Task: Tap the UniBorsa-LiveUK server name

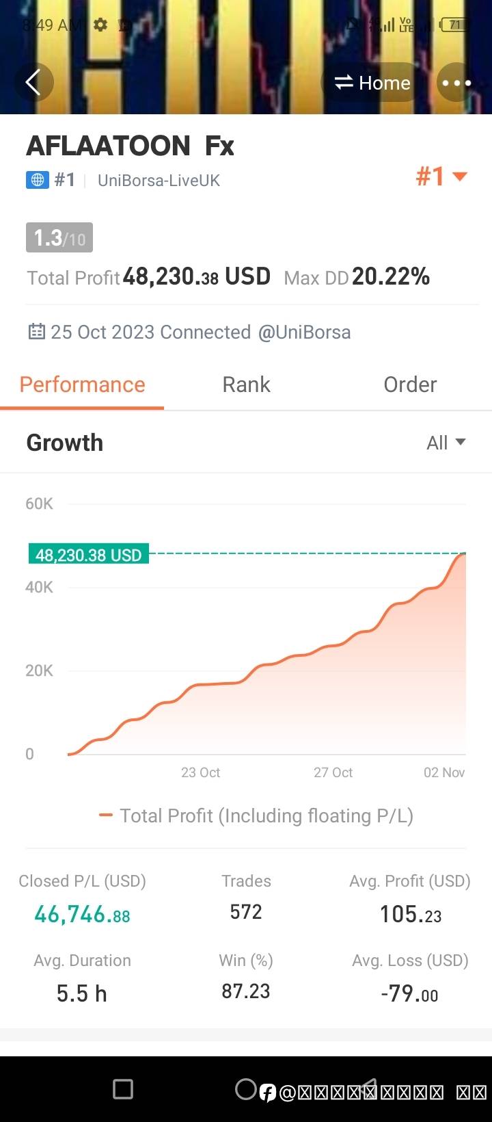Action: coord(159,181)
